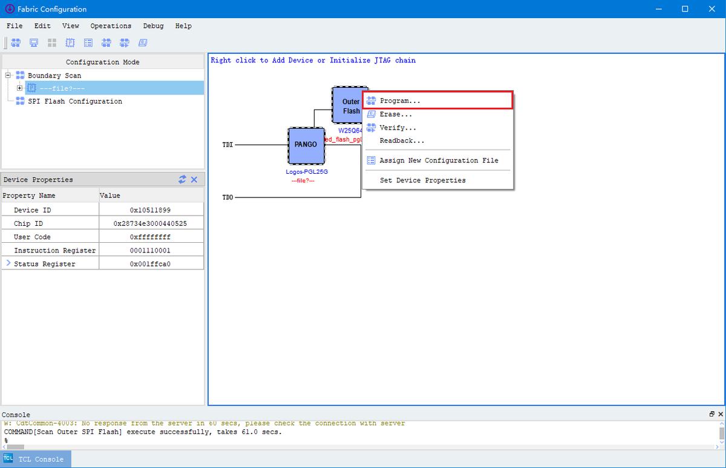The height and width of the screenshot is (468, 726).
Task: Click the eraser-style icon at toolbar end
Action: click(x=143, y=43)
